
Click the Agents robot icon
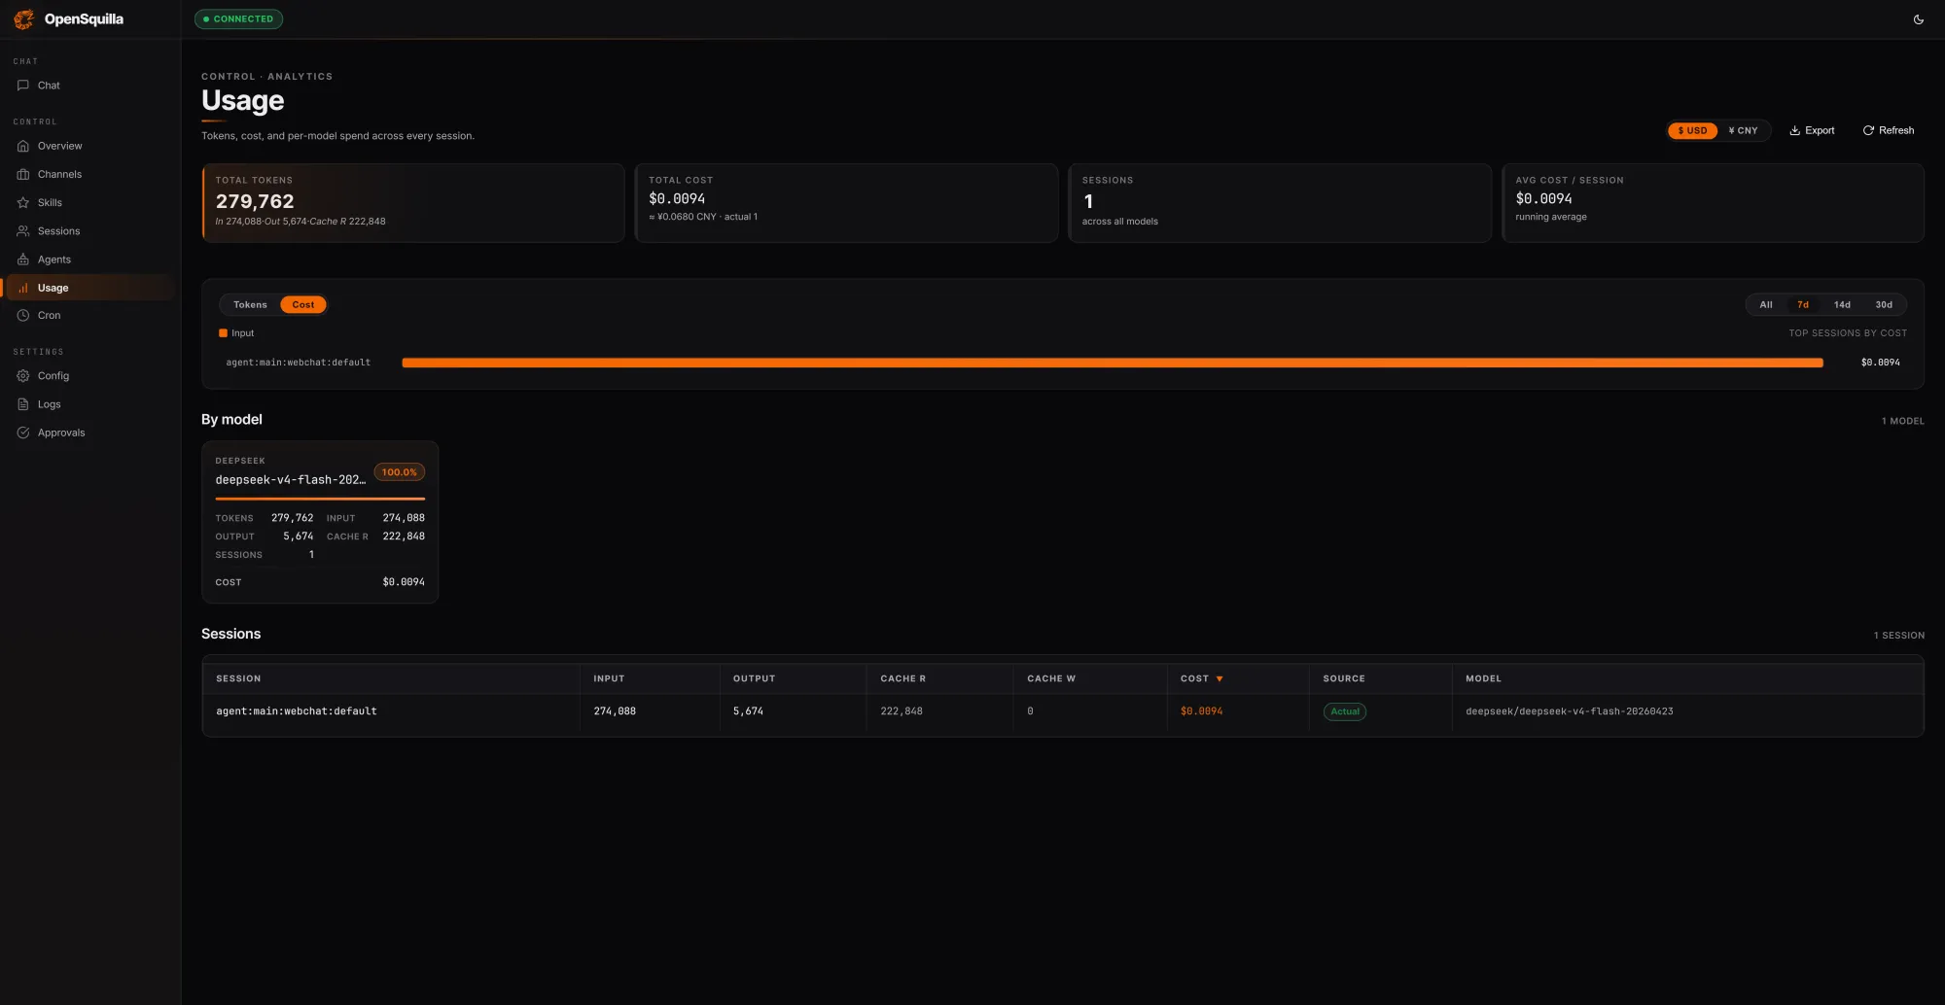click(x=23, y=260)
